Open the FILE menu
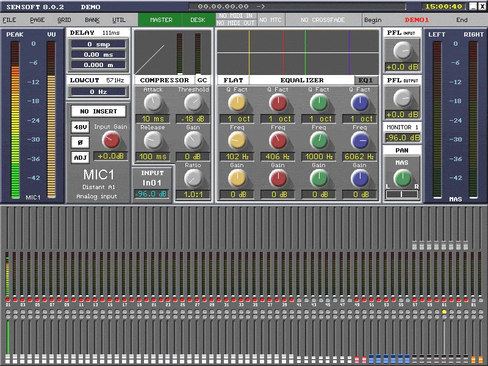 (x=9, y=20)
